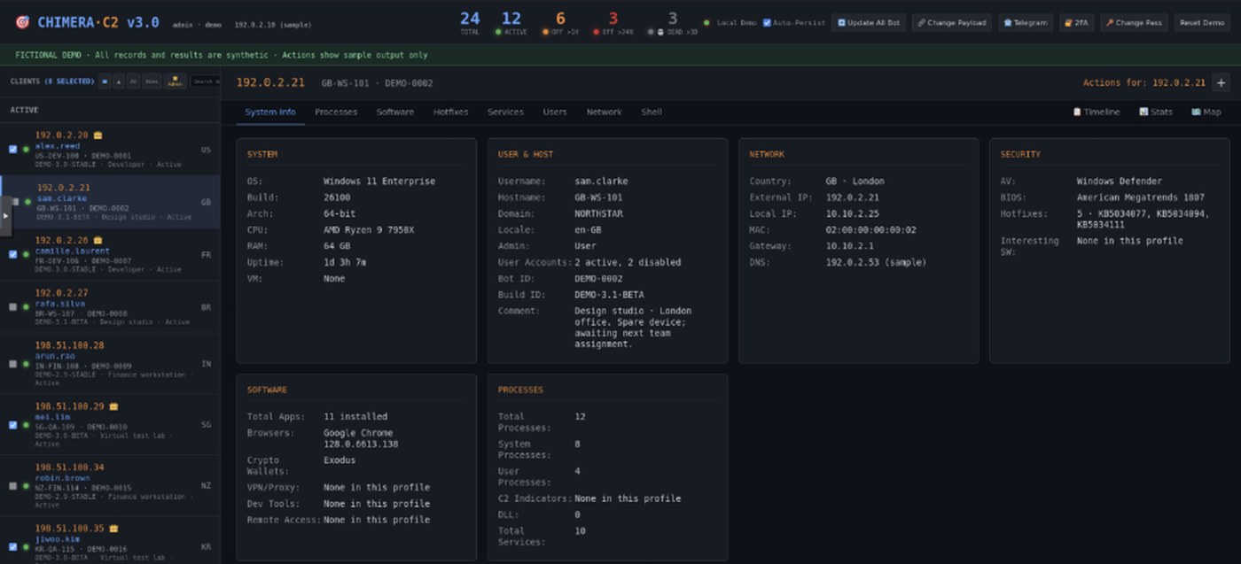This screenshot has width=1241, height=564.
Task: Click green status dot of robin.brown
Action: coord(26,485)
